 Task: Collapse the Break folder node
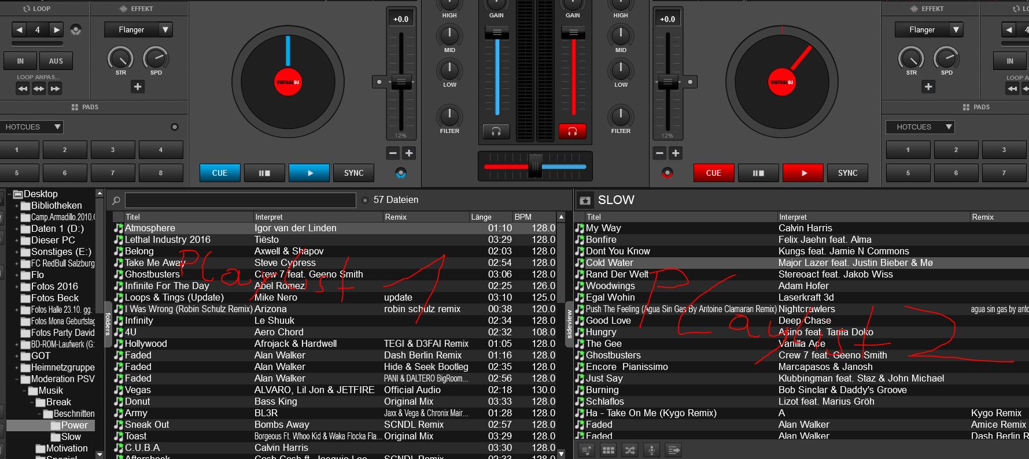point(32,402)
